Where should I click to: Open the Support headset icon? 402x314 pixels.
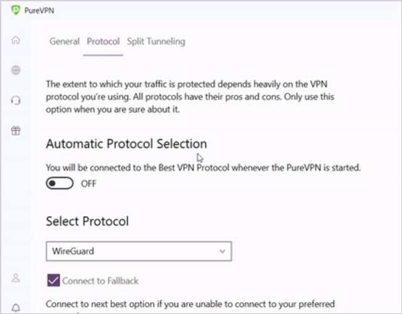tap(16, 100)
